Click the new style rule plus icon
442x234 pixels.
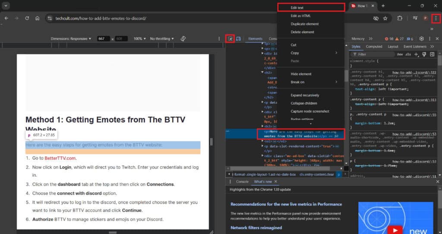point(417,54)
